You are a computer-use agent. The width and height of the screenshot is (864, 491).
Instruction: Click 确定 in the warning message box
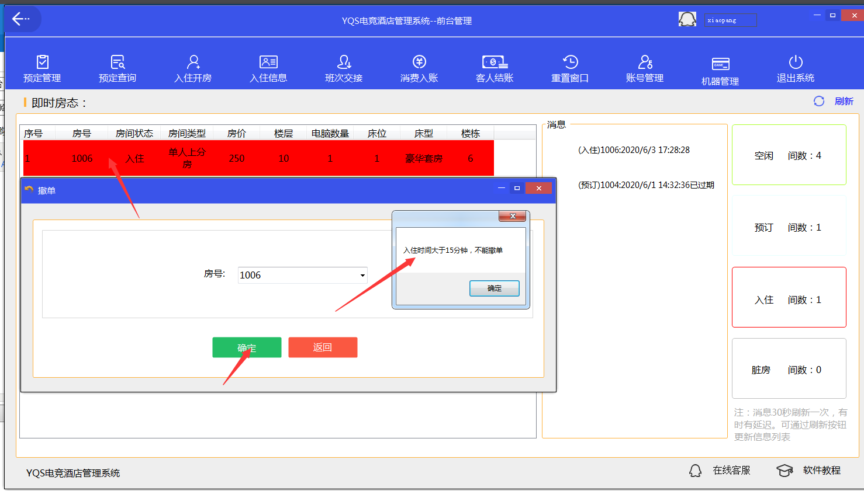tap(494, 288)
